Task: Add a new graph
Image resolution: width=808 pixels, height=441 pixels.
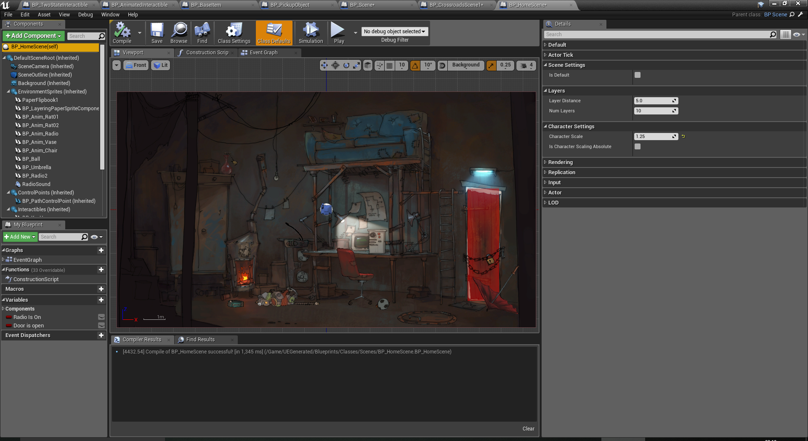Action: point(101,250)
